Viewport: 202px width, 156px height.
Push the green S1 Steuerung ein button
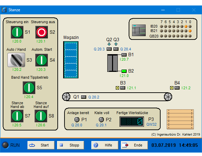coord(17,32)
